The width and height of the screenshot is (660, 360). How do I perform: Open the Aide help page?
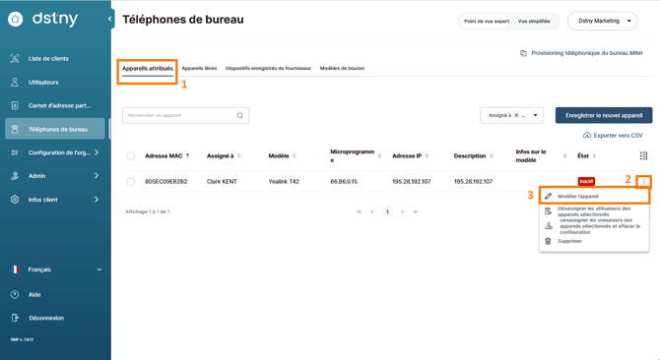[34, 295]
